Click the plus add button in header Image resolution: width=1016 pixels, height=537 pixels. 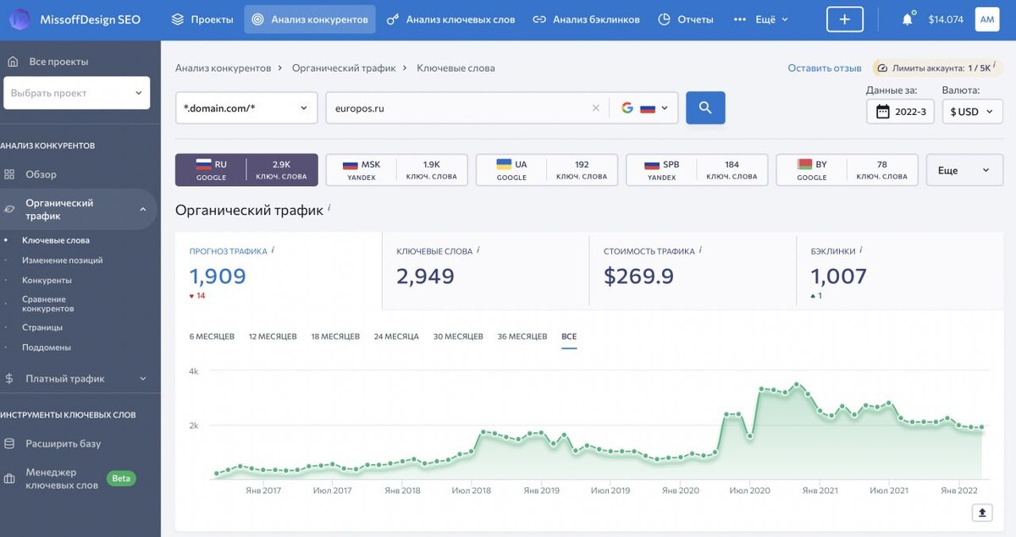click(x=845, y=19)
